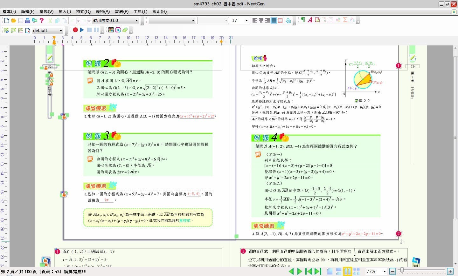458x276 pixels.
Task: Click the green paperclip attachment icon
Action: [x=125, y=30]
